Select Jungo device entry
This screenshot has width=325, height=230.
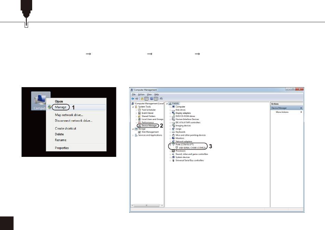178,129
